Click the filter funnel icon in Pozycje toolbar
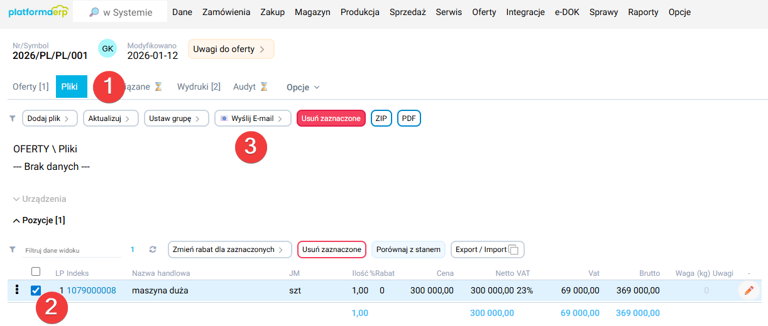This screenshot has height=326, width=768. (x=13, y=250)
